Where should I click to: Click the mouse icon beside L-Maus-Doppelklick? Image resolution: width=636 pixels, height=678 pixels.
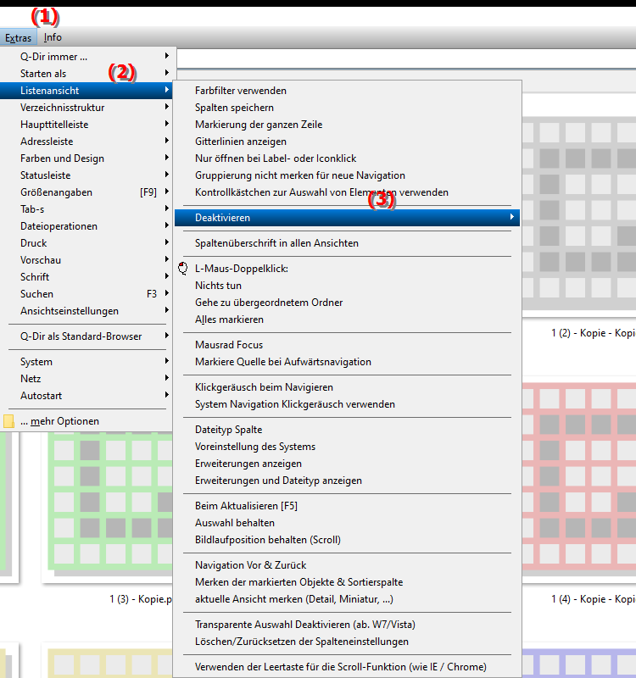point(183,269)
